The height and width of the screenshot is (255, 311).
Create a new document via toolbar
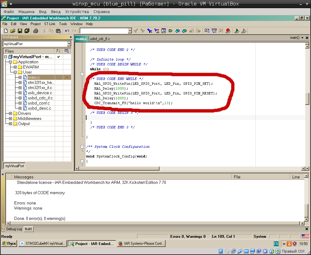coord(6,31)
